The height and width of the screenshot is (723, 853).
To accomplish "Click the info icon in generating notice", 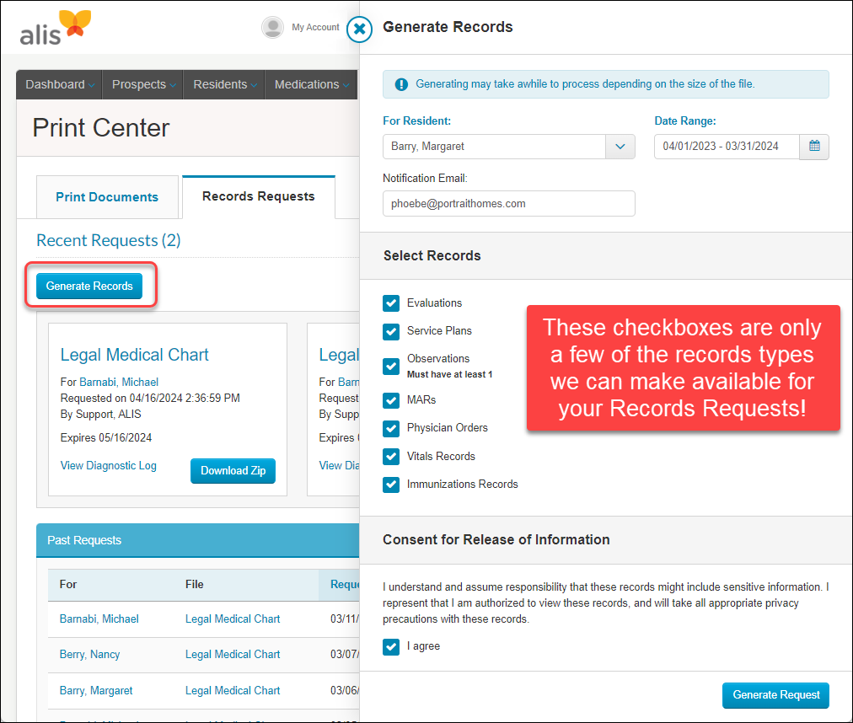I will pos(401,84).
